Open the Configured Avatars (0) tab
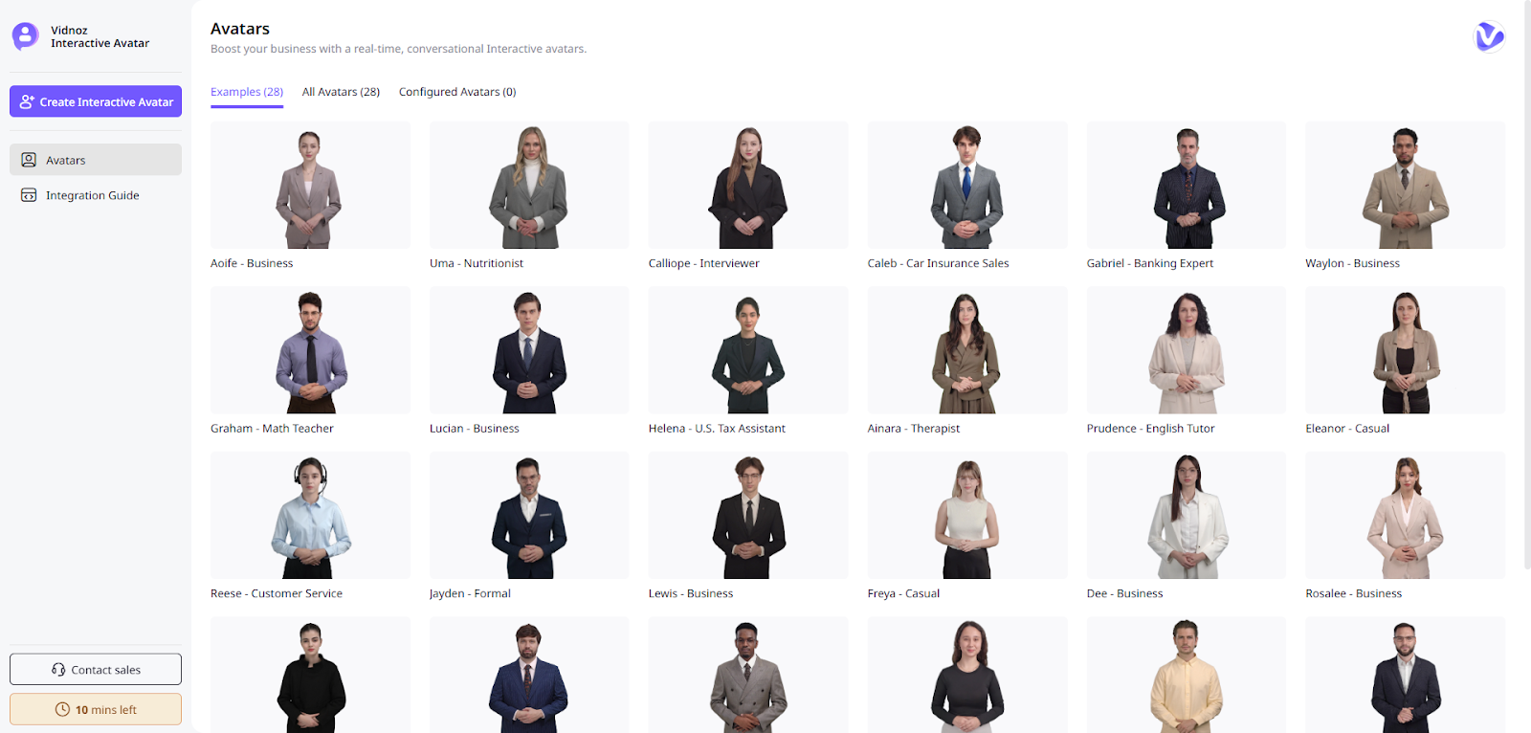Viewport: 1531px width, 733px height. [457, 92]
